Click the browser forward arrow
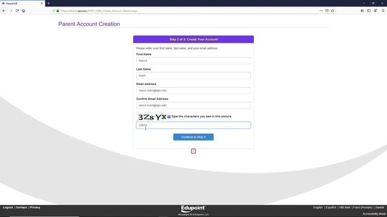The height and width of the screenshot is (217, 387). [11, 11]
